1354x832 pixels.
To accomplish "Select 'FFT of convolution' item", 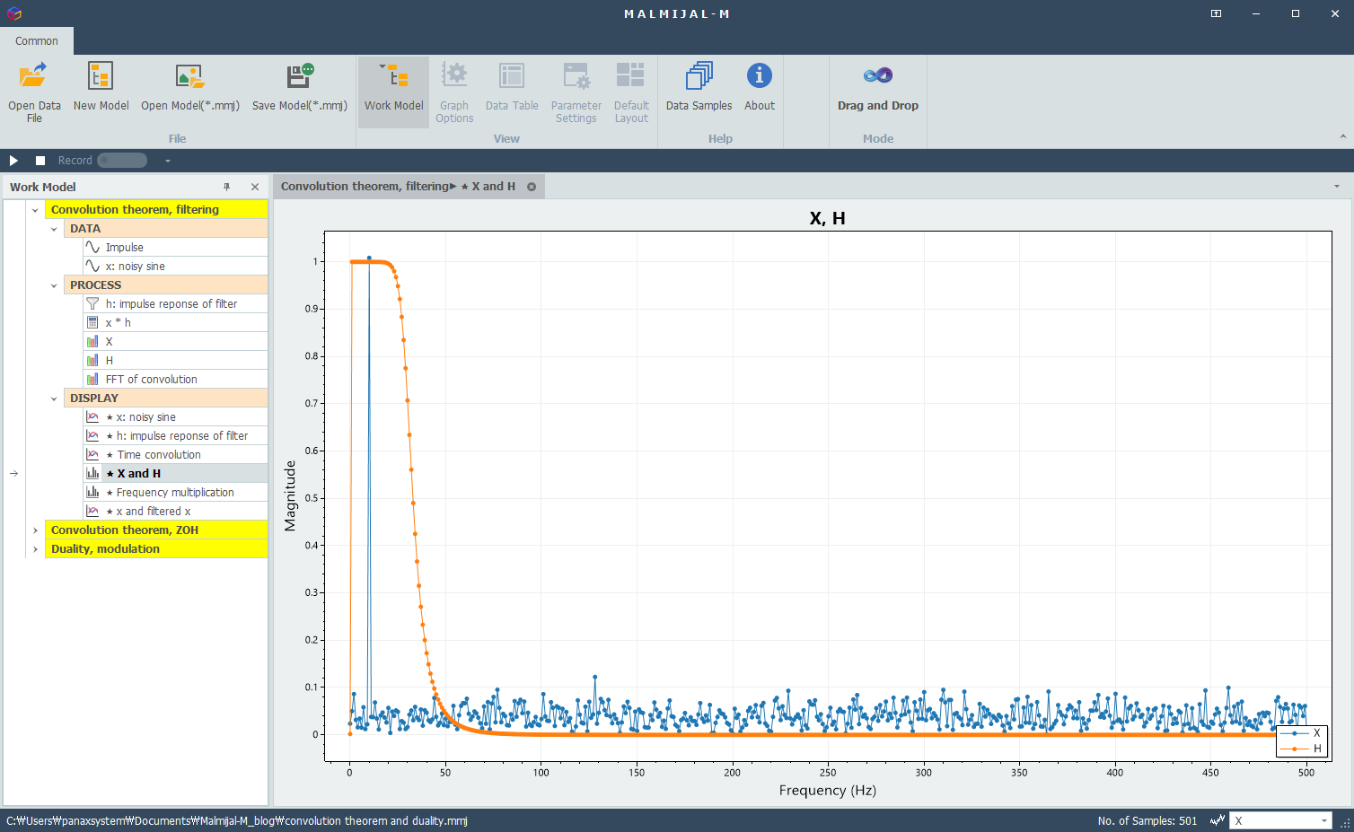I will [x=175, y=380].
